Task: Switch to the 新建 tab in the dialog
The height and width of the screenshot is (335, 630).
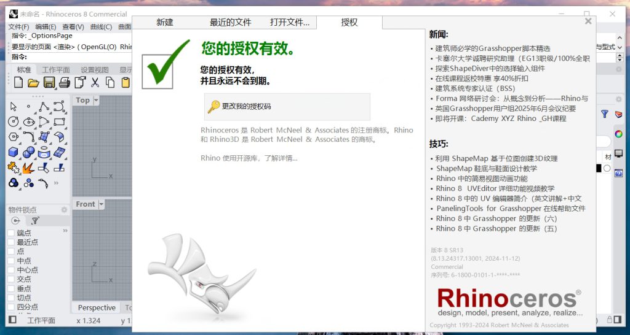Action: pos(165,23)
